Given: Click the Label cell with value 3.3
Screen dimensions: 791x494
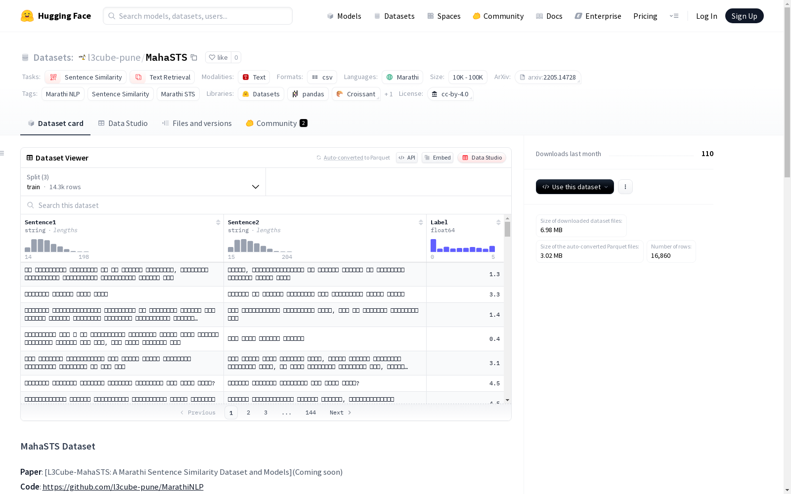Looking at the screenshot, I should pyautogui.click(x=465, y=294).
